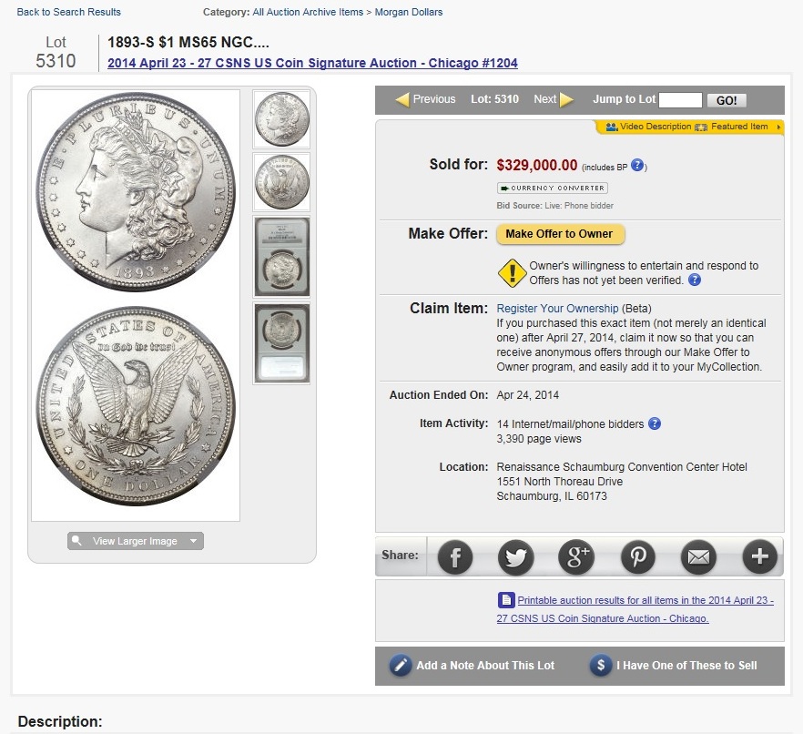Image resolution: width=803 pixels, height=734 pixels.
Task: Open more sharing options with plus icon
Action: (x=759, y=556)
